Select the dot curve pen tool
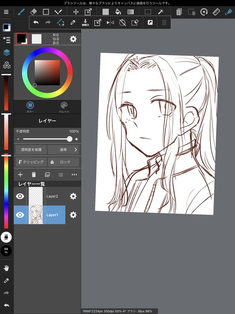Viewport: 235px width, 314px height. click(58, 12)
